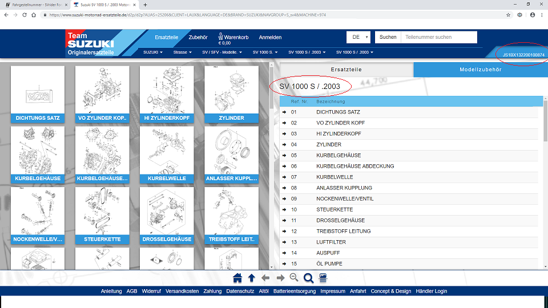The image size is (548, 308).
Task: Open the AGB footer link
Action: coord(132,291)
